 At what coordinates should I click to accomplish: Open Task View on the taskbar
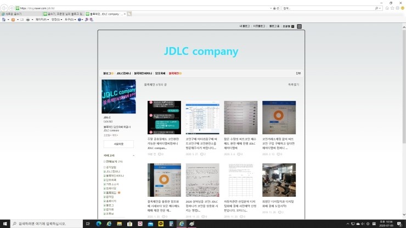pyautogui.click(x=88, y=224)
